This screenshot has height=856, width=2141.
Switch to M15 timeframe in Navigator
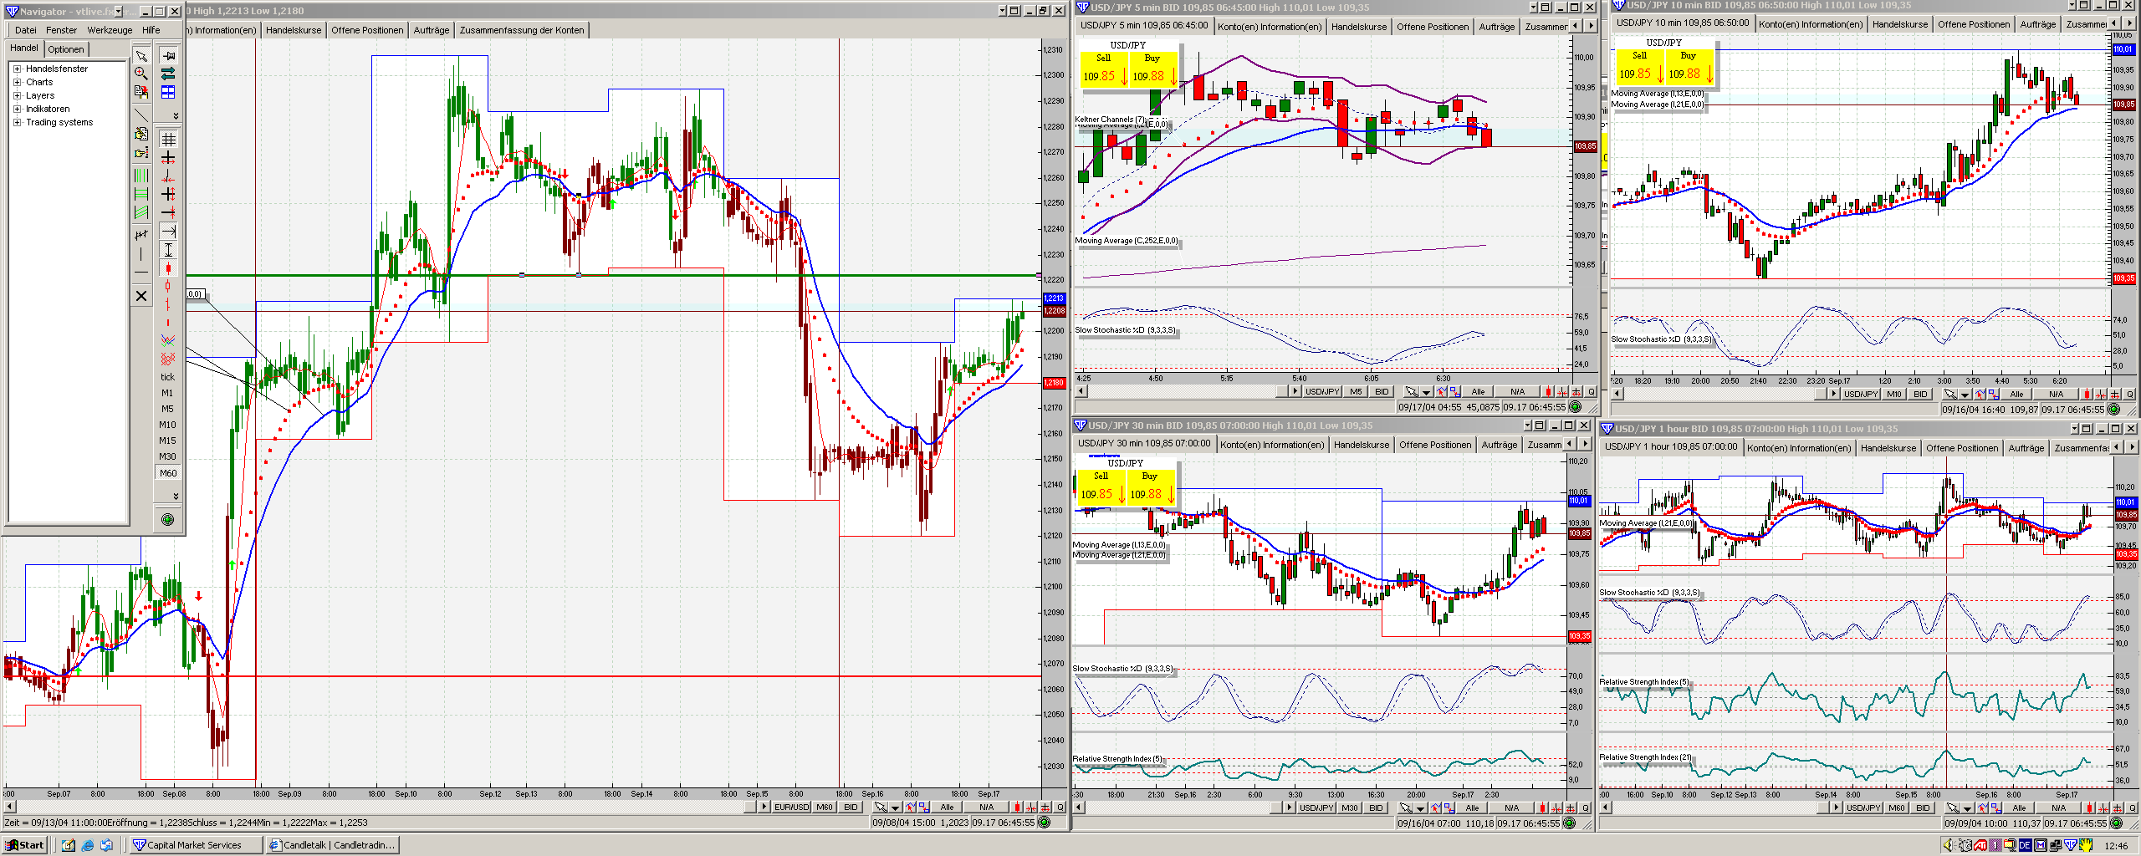point(167,441)
